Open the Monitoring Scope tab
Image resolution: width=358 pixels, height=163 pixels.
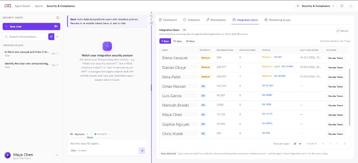click(277, 20)
